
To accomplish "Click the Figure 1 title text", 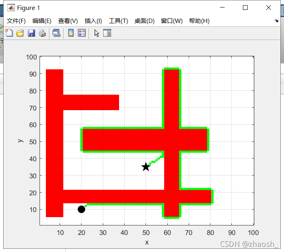I will [x=28, y=8].
